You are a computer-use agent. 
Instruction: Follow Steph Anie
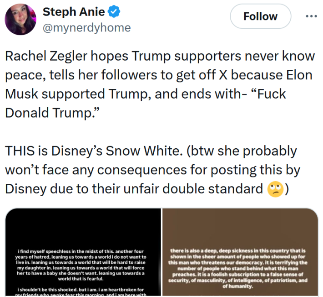coord(260,16)
